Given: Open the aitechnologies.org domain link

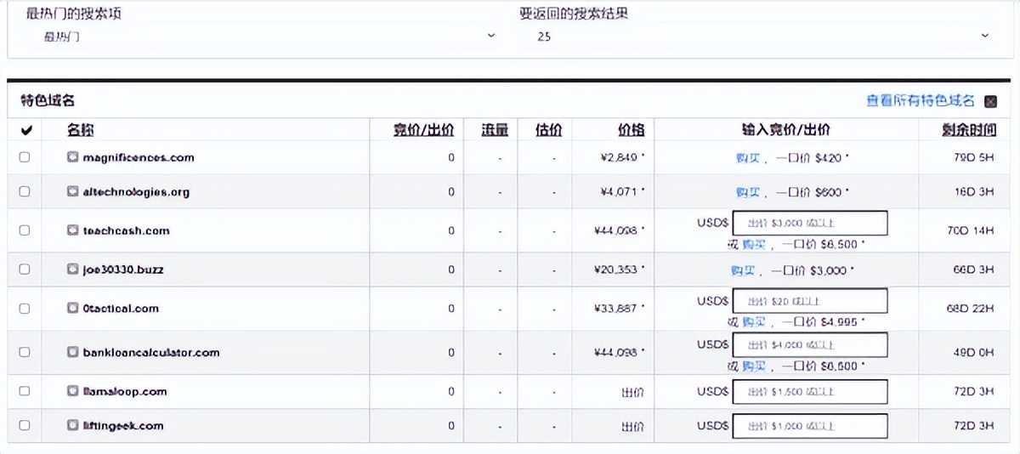Looking at the screenshot, I should pyautogui.click(x=136, y=191).
